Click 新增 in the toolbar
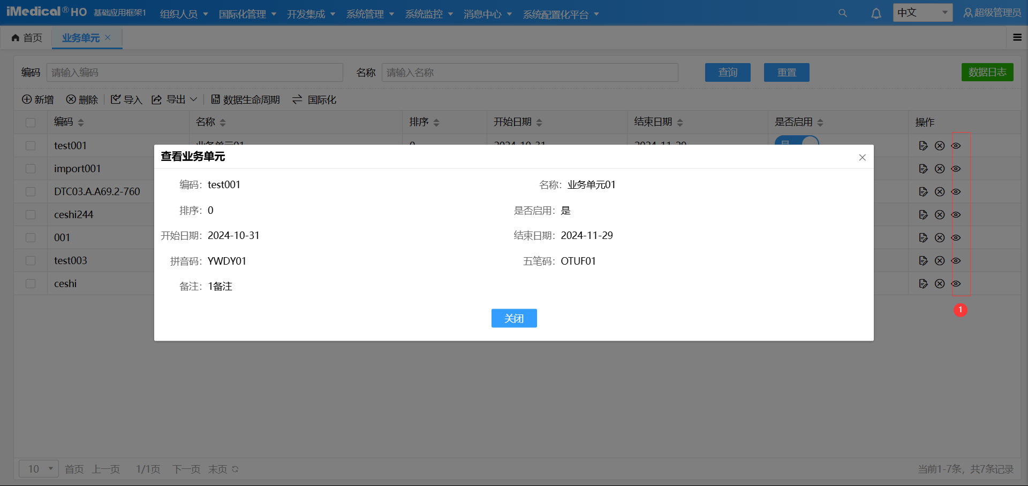1028x486 pixels. pos(37,99)
